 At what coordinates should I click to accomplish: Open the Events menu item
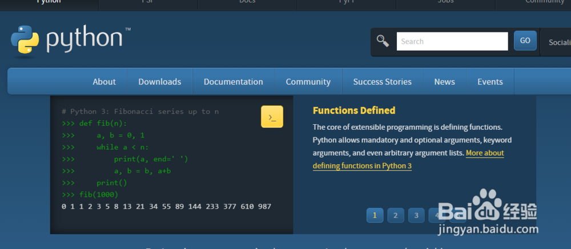point(490,81)
